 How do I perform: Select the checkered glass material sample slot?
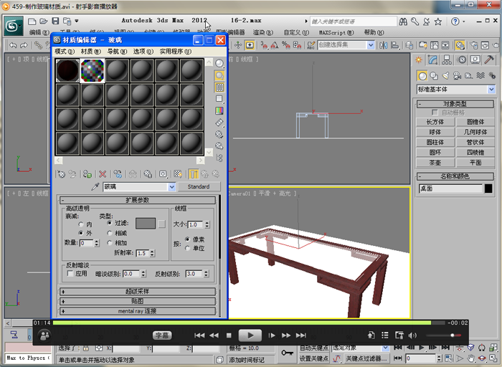93,70
